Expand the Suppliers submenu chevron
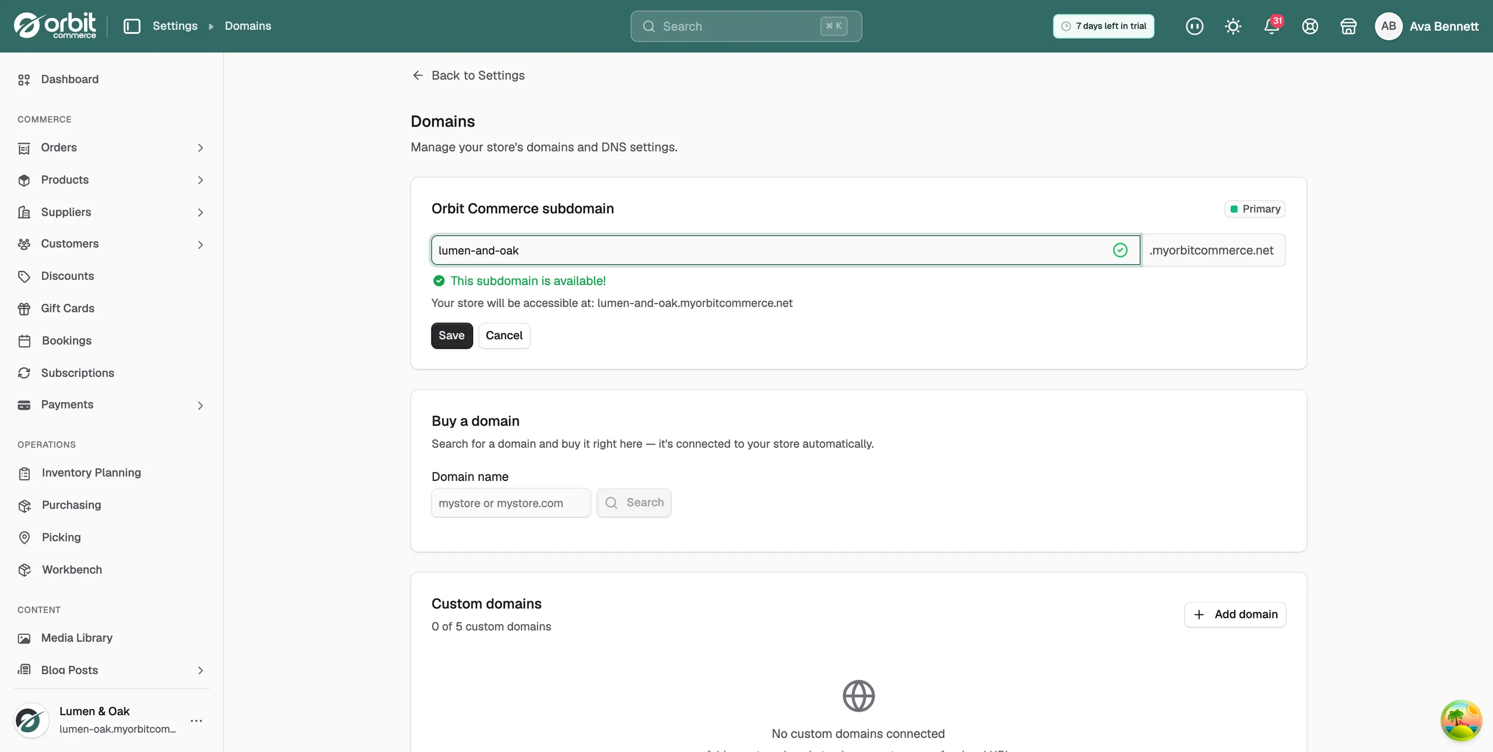Image resolution: width=1493 pixels, height=752 pixels. [200, 212]
